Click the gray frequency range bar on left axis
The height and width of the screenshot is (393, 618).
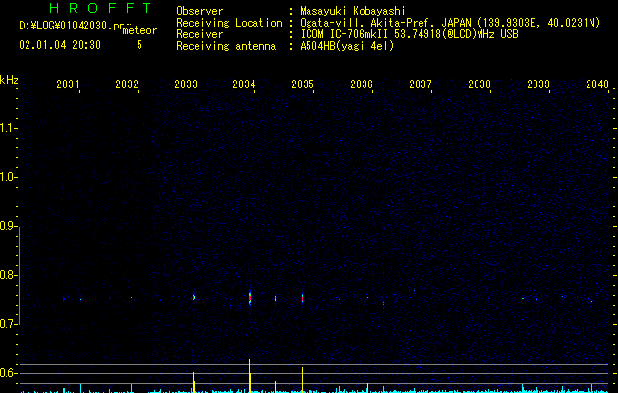19,276
